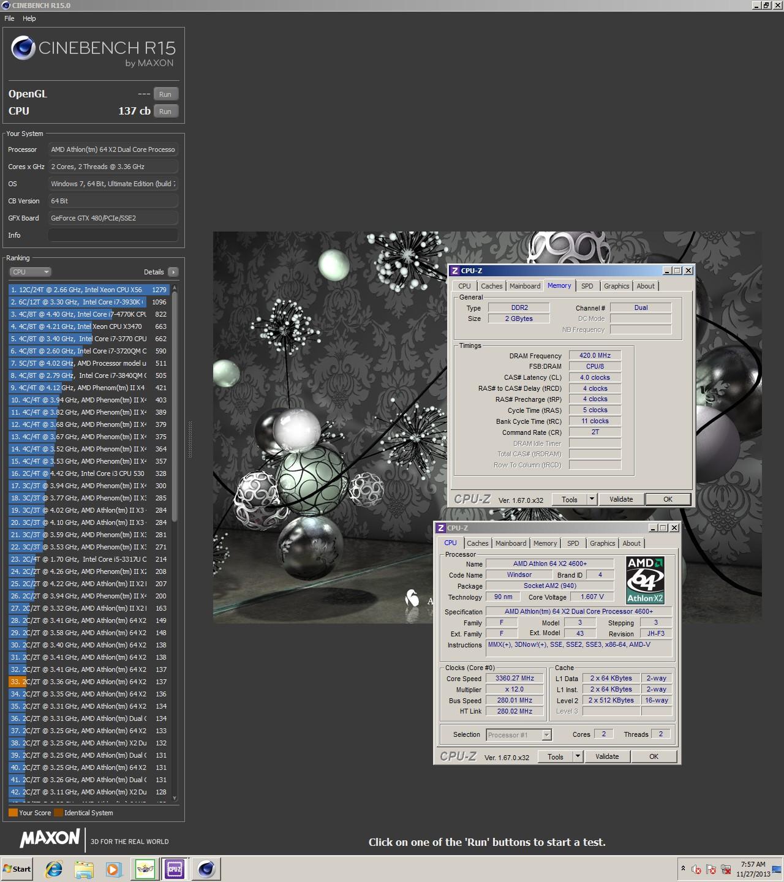Viewport: 784px width, 882px height.
Task: Click the DRAM Frequency 420.0 MHz value
Action: 595,355
